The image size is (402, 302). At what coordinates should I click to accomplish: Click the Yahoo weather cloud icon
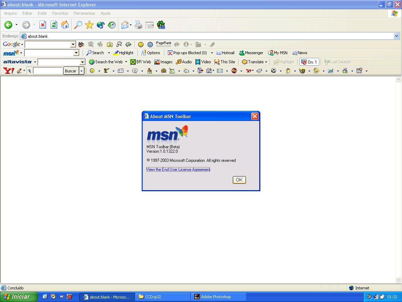tap(186, 71)
